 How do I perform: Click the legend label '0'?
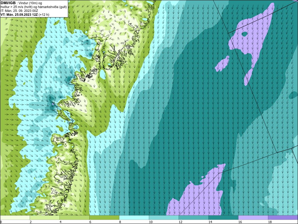(x=1, y=222)
